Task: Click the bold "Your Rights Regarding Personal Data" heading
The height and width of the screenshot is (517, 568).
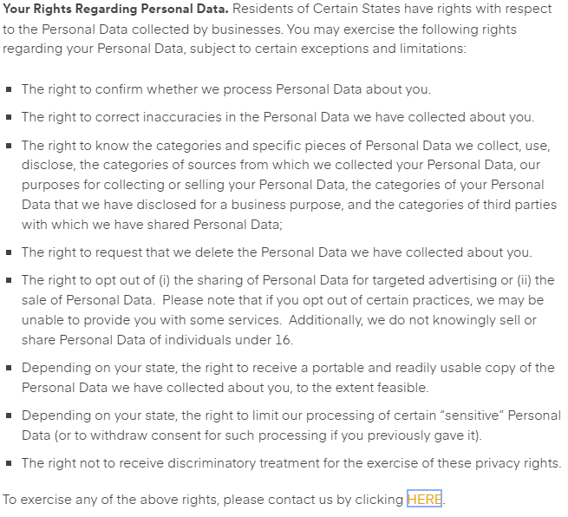Action: [x=115, y=10]
